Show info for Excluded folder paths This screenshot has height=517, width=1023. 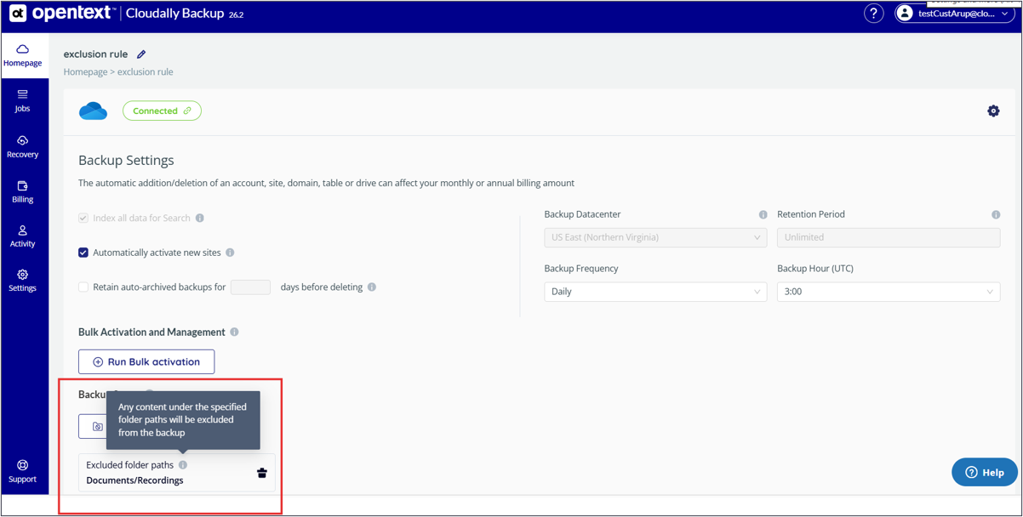[x=183, y=465]
